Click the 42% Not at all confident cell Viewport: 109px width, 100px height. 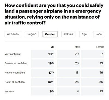pos(43,82)
